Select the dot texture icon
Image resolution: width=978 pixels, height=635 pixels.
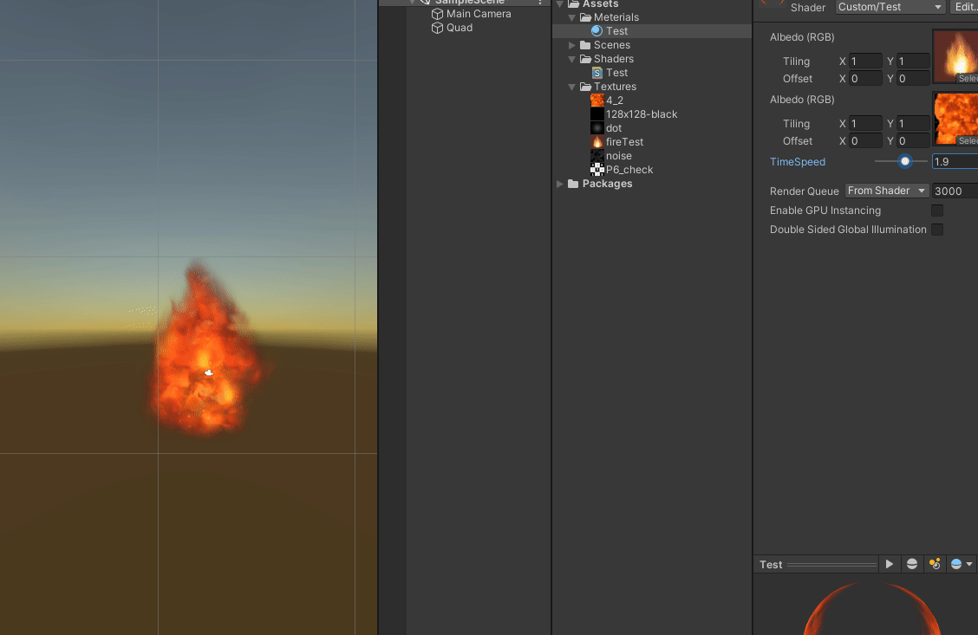pos(597,127)
